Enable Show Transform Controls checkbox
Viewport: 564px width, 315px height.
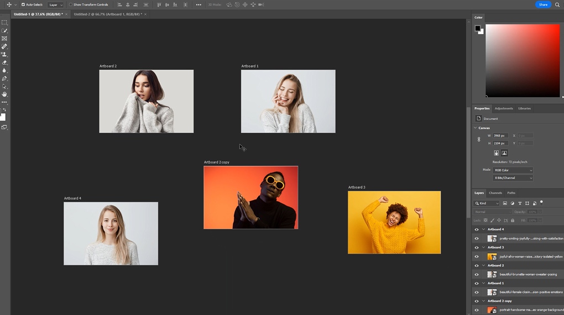tap(71, 4)
